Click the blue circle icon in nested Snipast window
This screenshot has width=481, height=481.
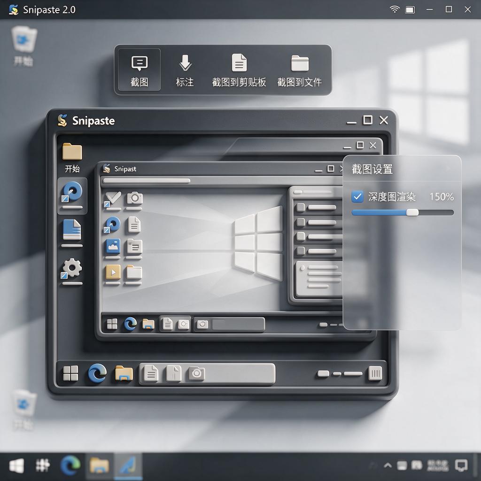pos(112,225)
